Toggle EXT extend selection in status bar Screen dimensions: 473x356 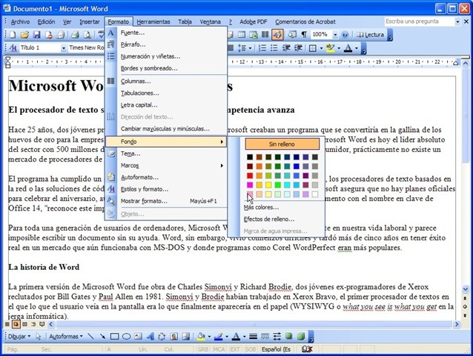pos(235,349)
